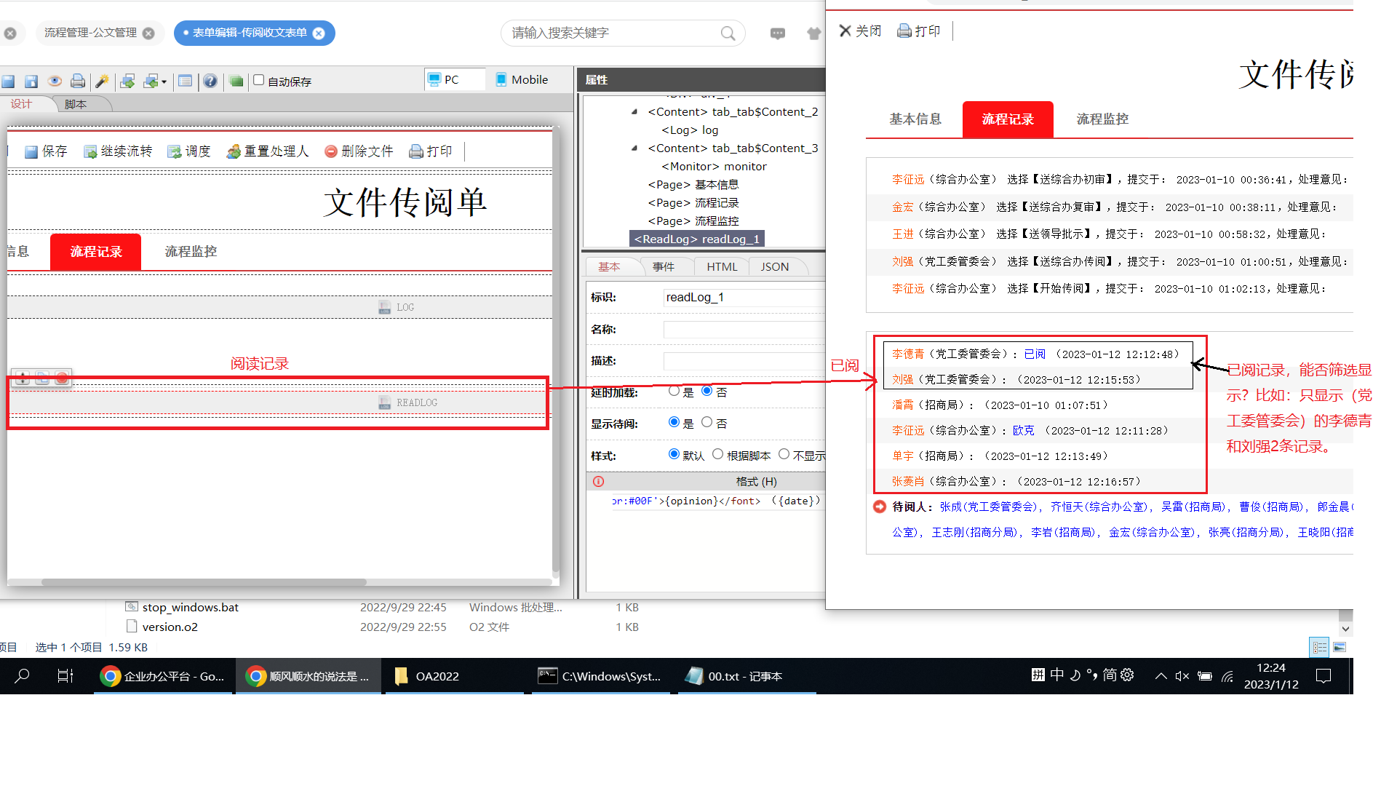Click the Preview eye icon in the toolbar
This screenshot has height=786, width=1397.
pyautogui.click(x=55, y=81)
